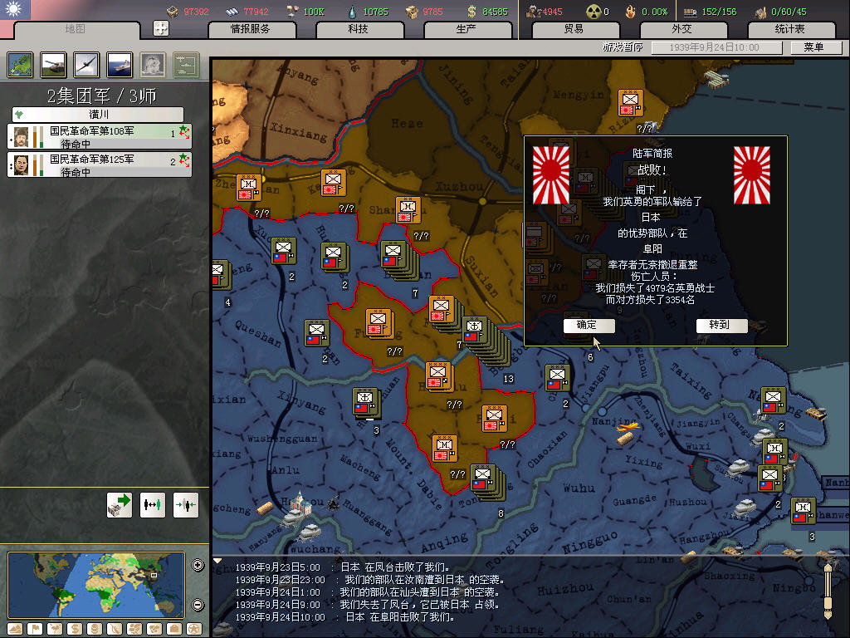The image size is (850, 638).
Task: Click 转到 to go to Fuyang
Action: (x=721, y=326)
